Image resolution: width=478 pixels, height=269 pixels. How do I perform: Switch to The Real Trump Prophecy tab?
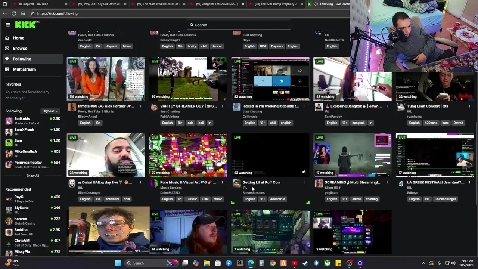coord(276,4)
